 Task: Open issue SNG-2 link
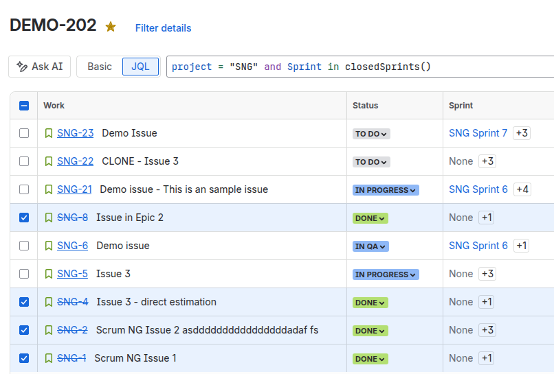(72, 330)
